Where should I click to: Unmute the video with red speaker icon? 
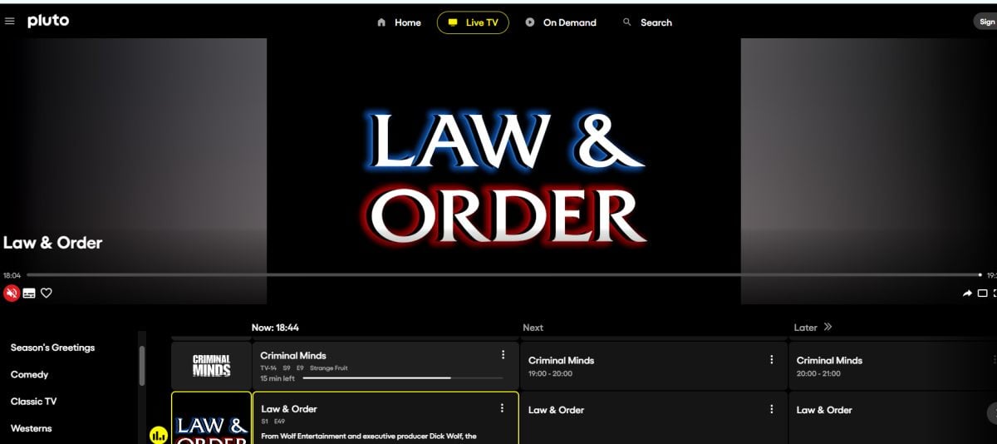(x=12, y=293)
